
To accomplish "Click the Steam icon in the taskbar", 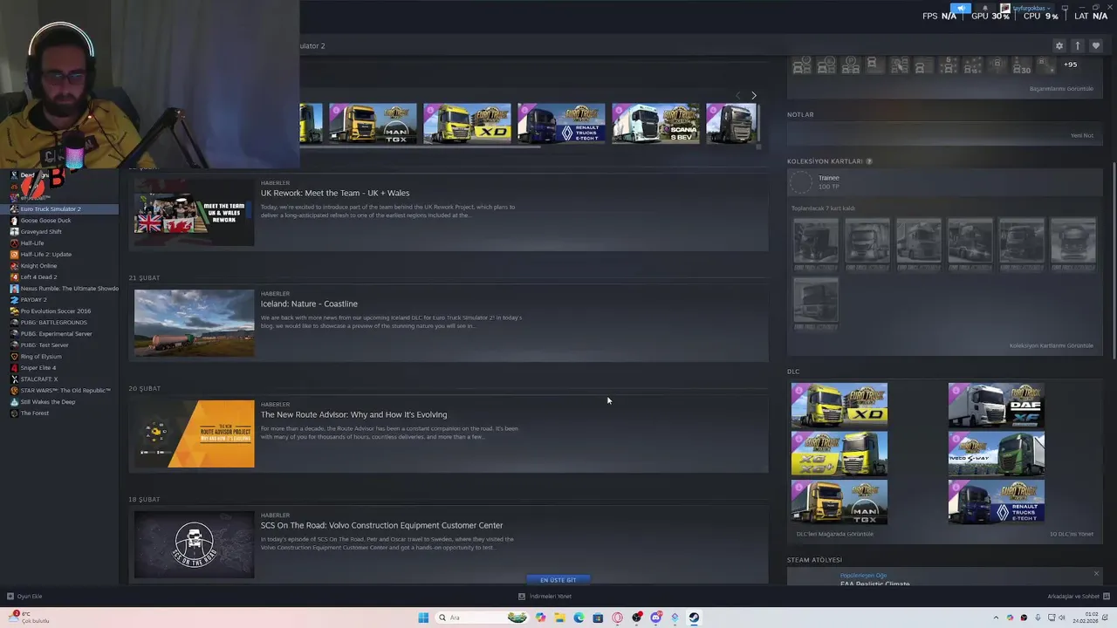I will [x=694, y=618].
